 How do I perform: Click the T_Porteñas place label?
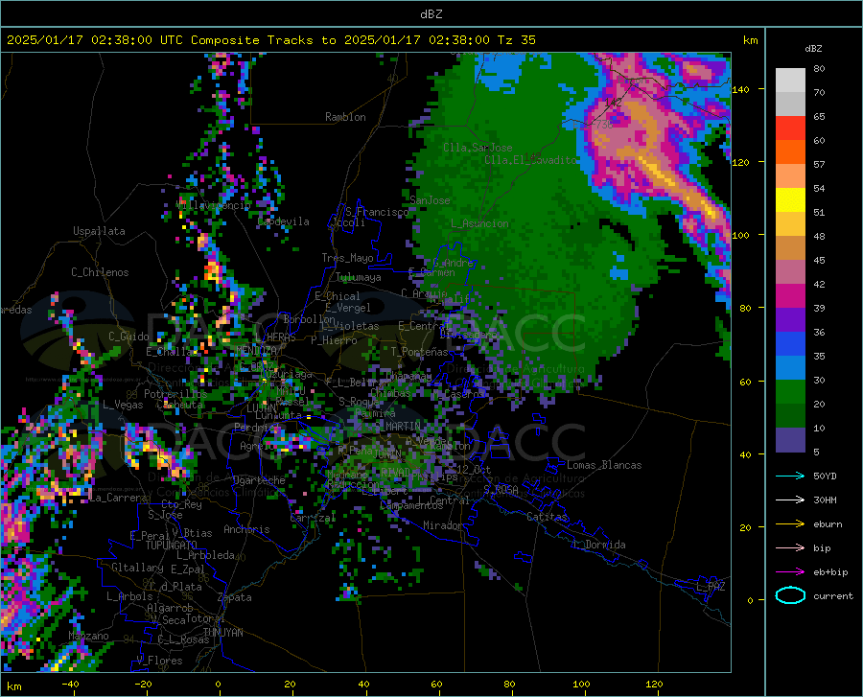click(419, 352)
